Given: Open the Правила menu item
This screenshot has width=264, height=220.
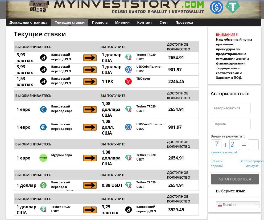Looking at the screenshot, I should pos(100,23).
